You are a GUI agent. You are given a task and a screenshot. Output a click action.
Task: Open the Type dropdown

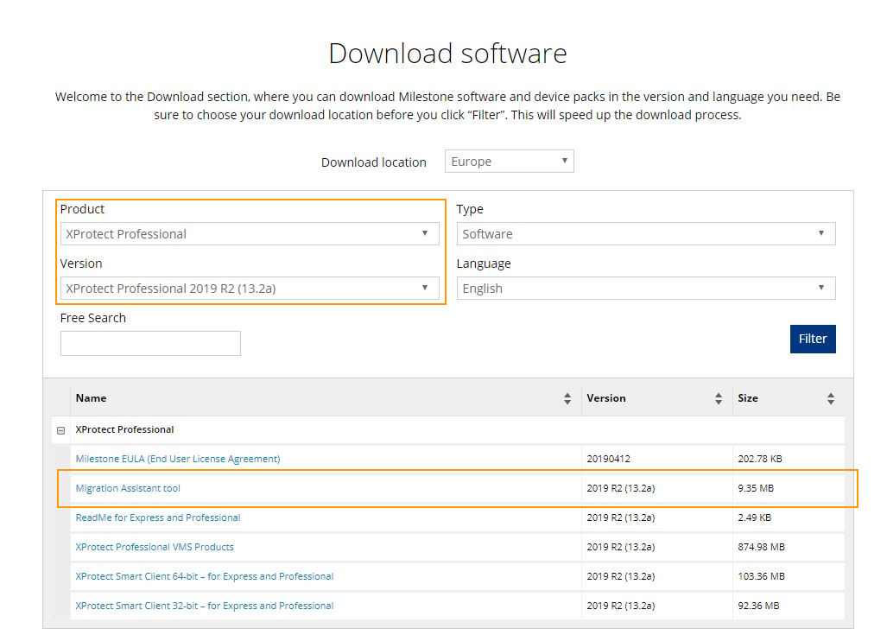click(x=645, y=233)
